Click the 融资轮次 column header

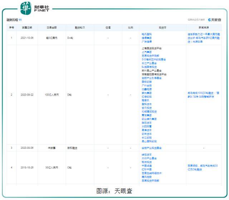pyautogui.click(x=80, y=28)
